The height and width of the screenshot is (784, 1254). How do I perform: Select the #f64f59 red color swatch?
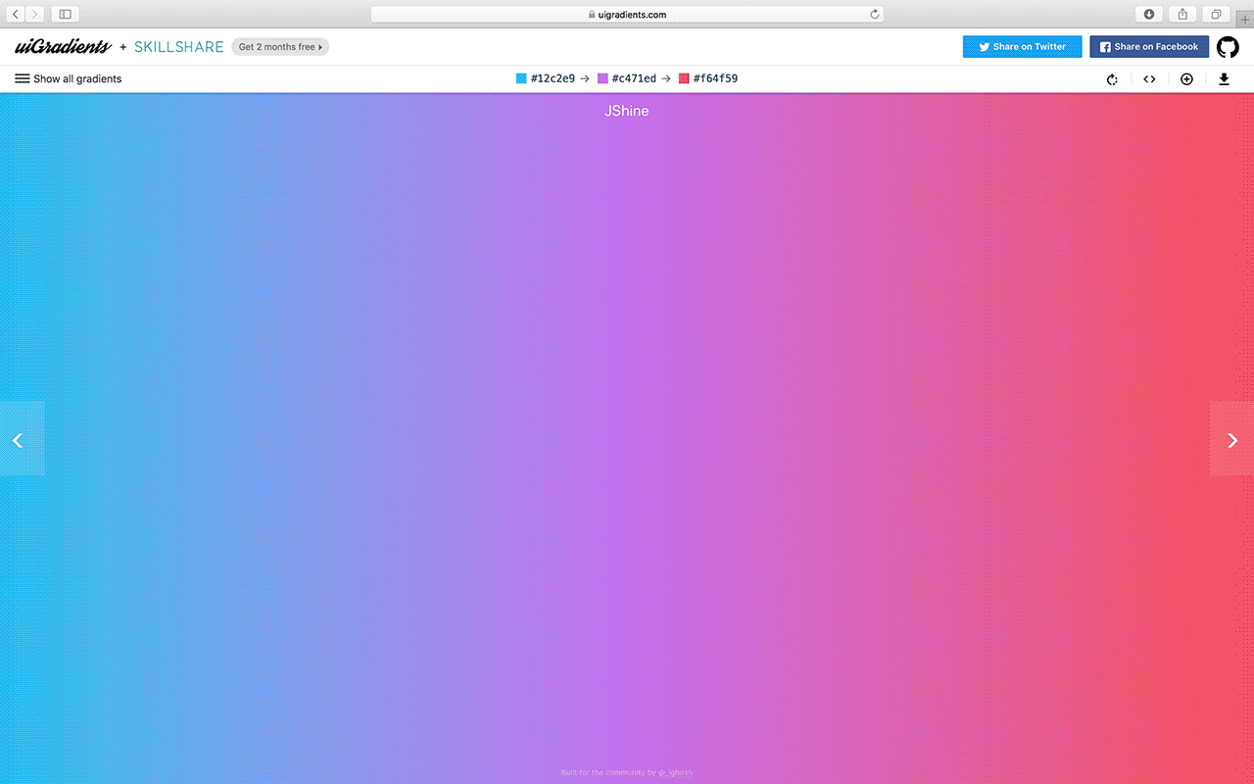(x=684, y=78)
